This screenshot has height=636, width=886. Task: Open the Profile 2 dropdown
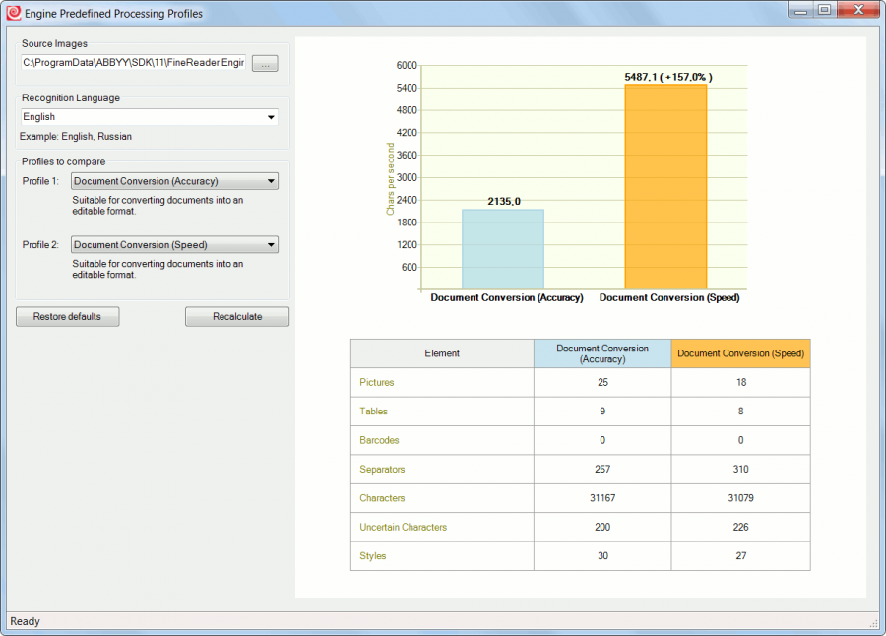(x=174, y=245)
